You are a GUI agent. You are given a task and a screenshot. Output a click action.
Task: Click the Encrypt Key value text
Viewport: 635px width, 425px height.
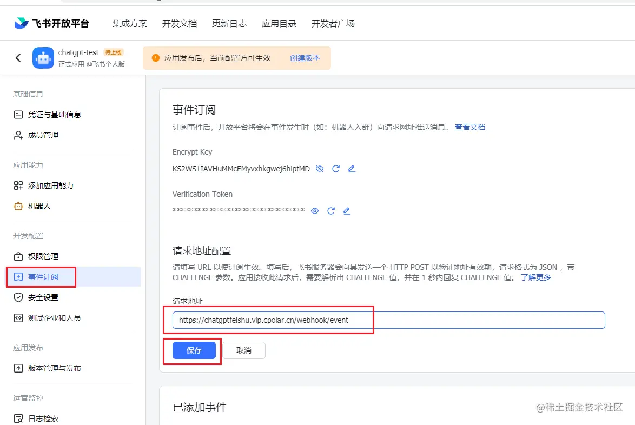(241, 169)
